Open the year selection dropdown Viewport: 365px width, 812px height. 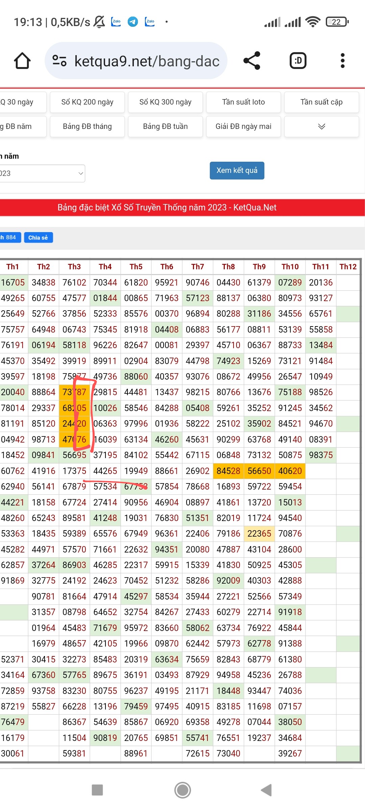(x=42, y=174)
